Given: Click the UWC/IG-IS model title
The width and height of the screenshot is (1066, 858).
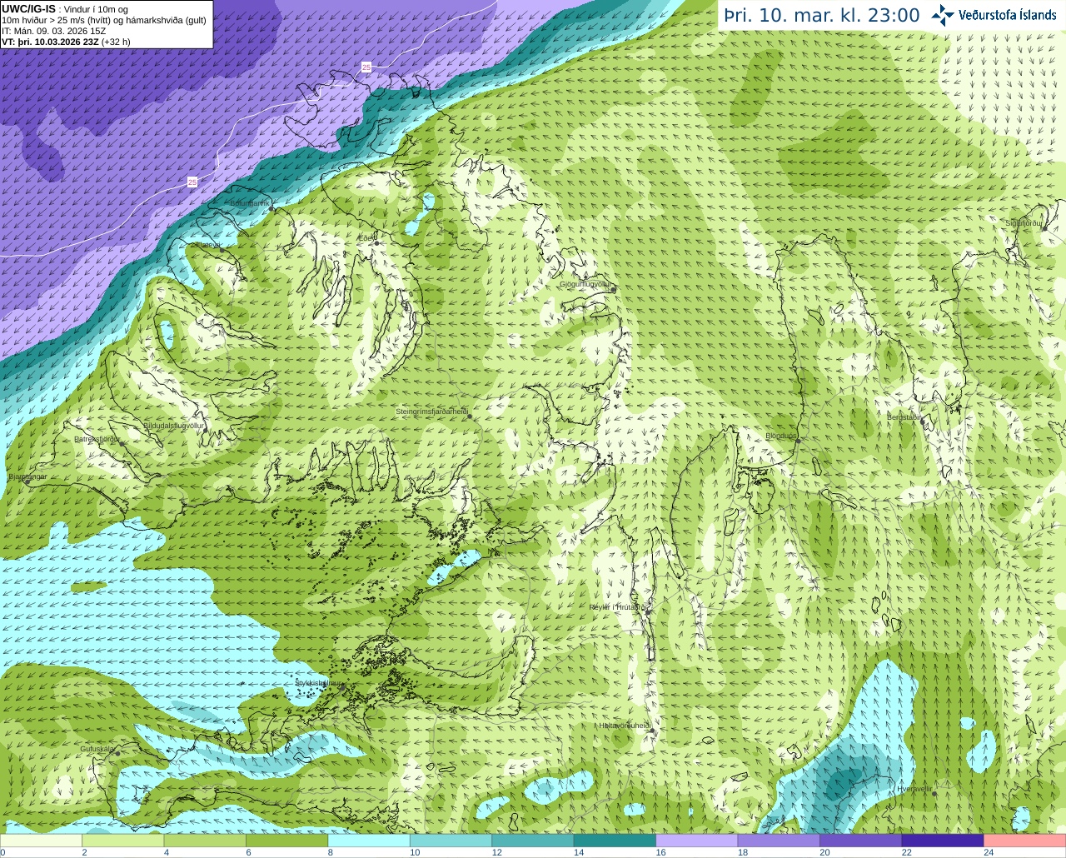Looking at the screenshot, I should tap(29, 8).
